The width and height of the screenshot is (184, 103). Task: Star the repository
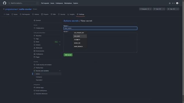click(x=171, y=9)
